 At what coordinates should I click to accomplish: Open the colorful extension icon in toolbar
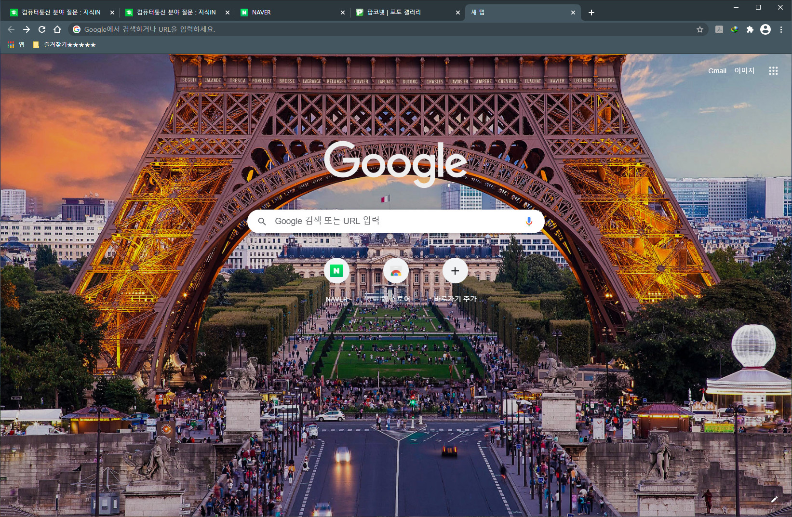(x=735, y=29)
